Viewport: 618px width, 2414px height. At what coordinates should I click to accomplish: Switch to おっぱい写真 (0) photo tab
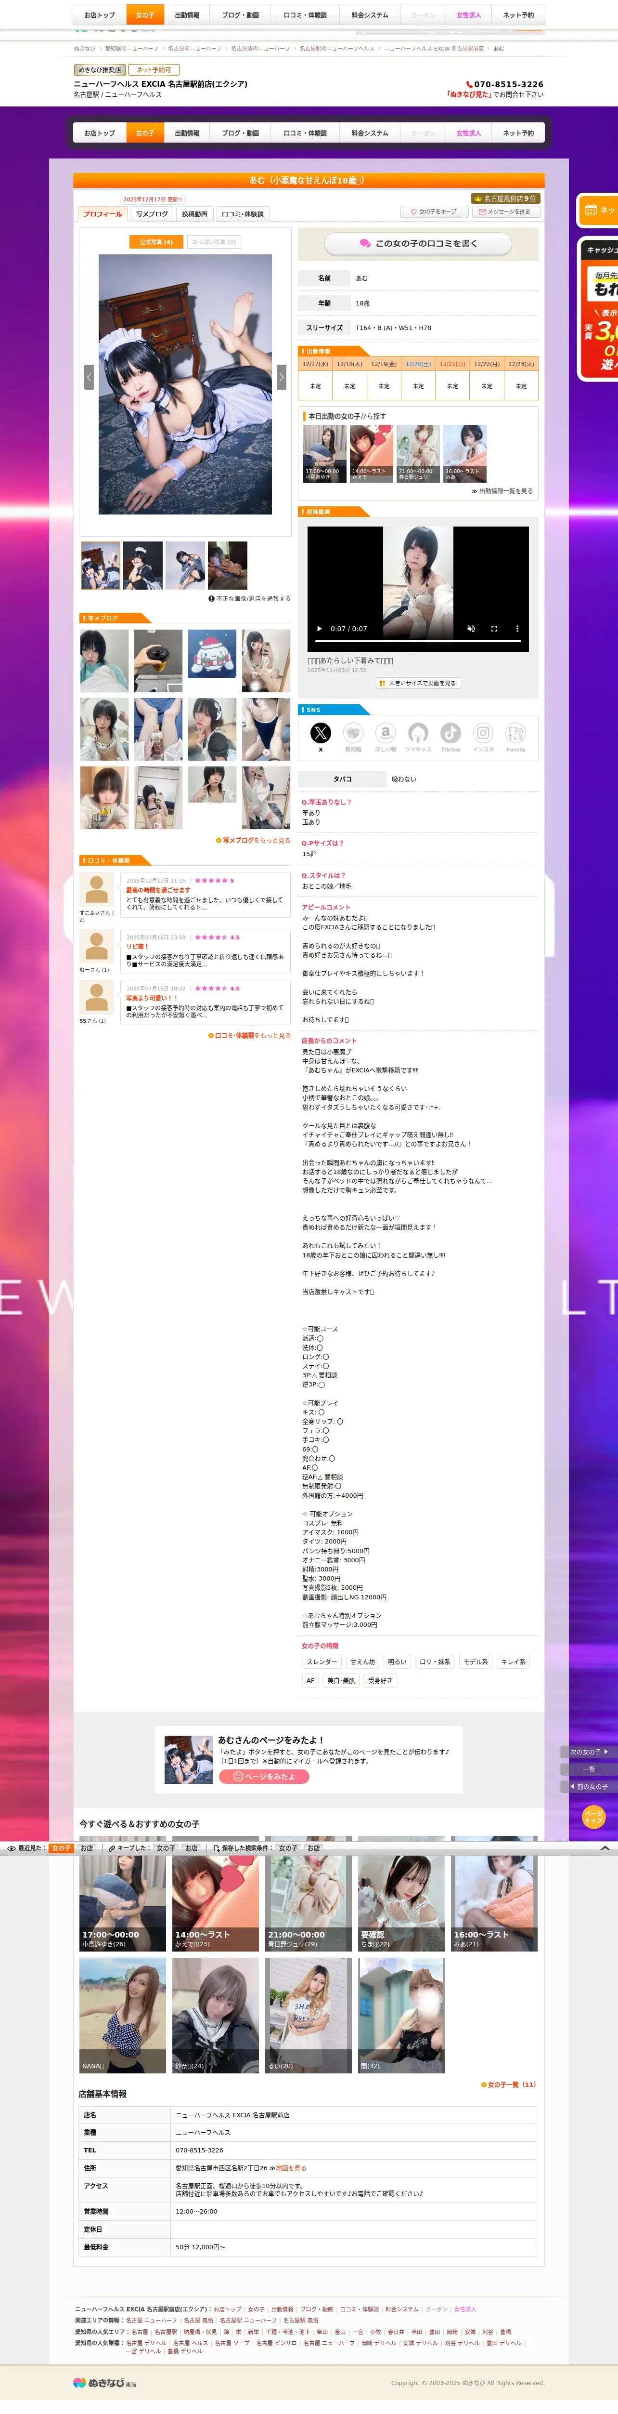tap(215, 242)
